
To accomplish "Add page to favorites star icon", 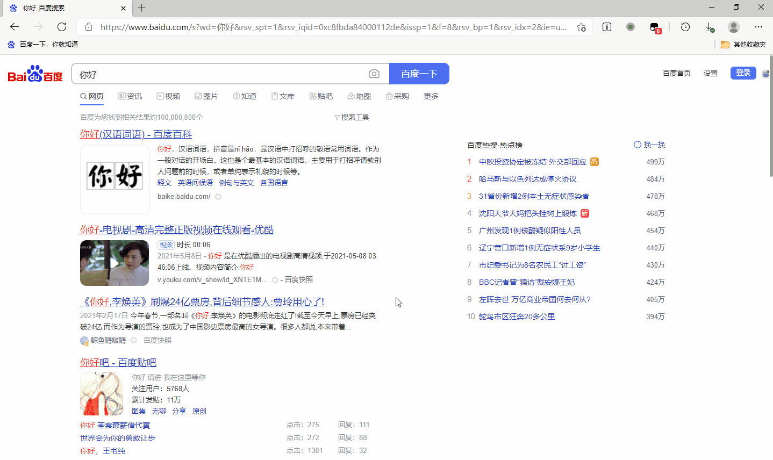I will (x=581, y=27).
